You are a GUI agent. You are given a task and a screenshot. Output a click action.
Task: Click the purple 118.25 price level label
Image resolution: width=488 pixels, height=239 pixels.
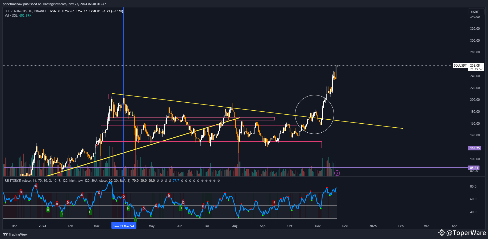[x=475, y=148]
